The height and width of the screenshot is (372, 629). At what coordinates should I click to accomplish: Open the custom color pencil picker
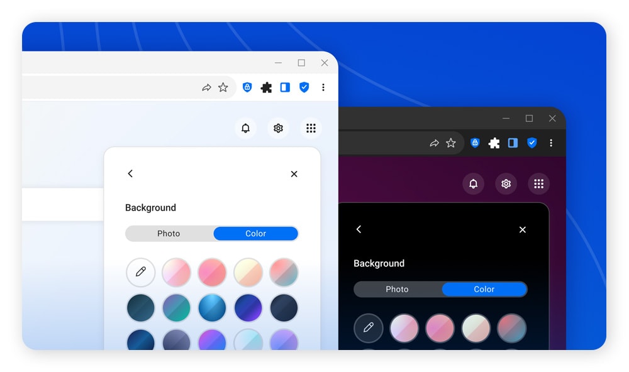coord(140,272)
